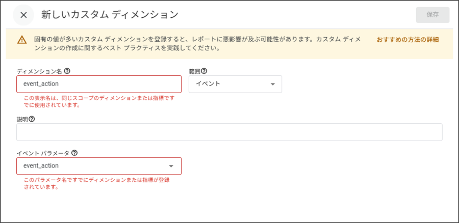Expand the 範囲 dropdown arrow
459x223 pixels.
272,84
